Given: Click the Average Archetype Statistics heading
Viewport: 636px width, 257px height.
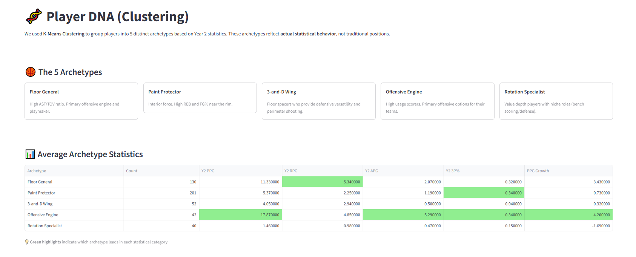Looking at the screenshot, I should point(90,154).
